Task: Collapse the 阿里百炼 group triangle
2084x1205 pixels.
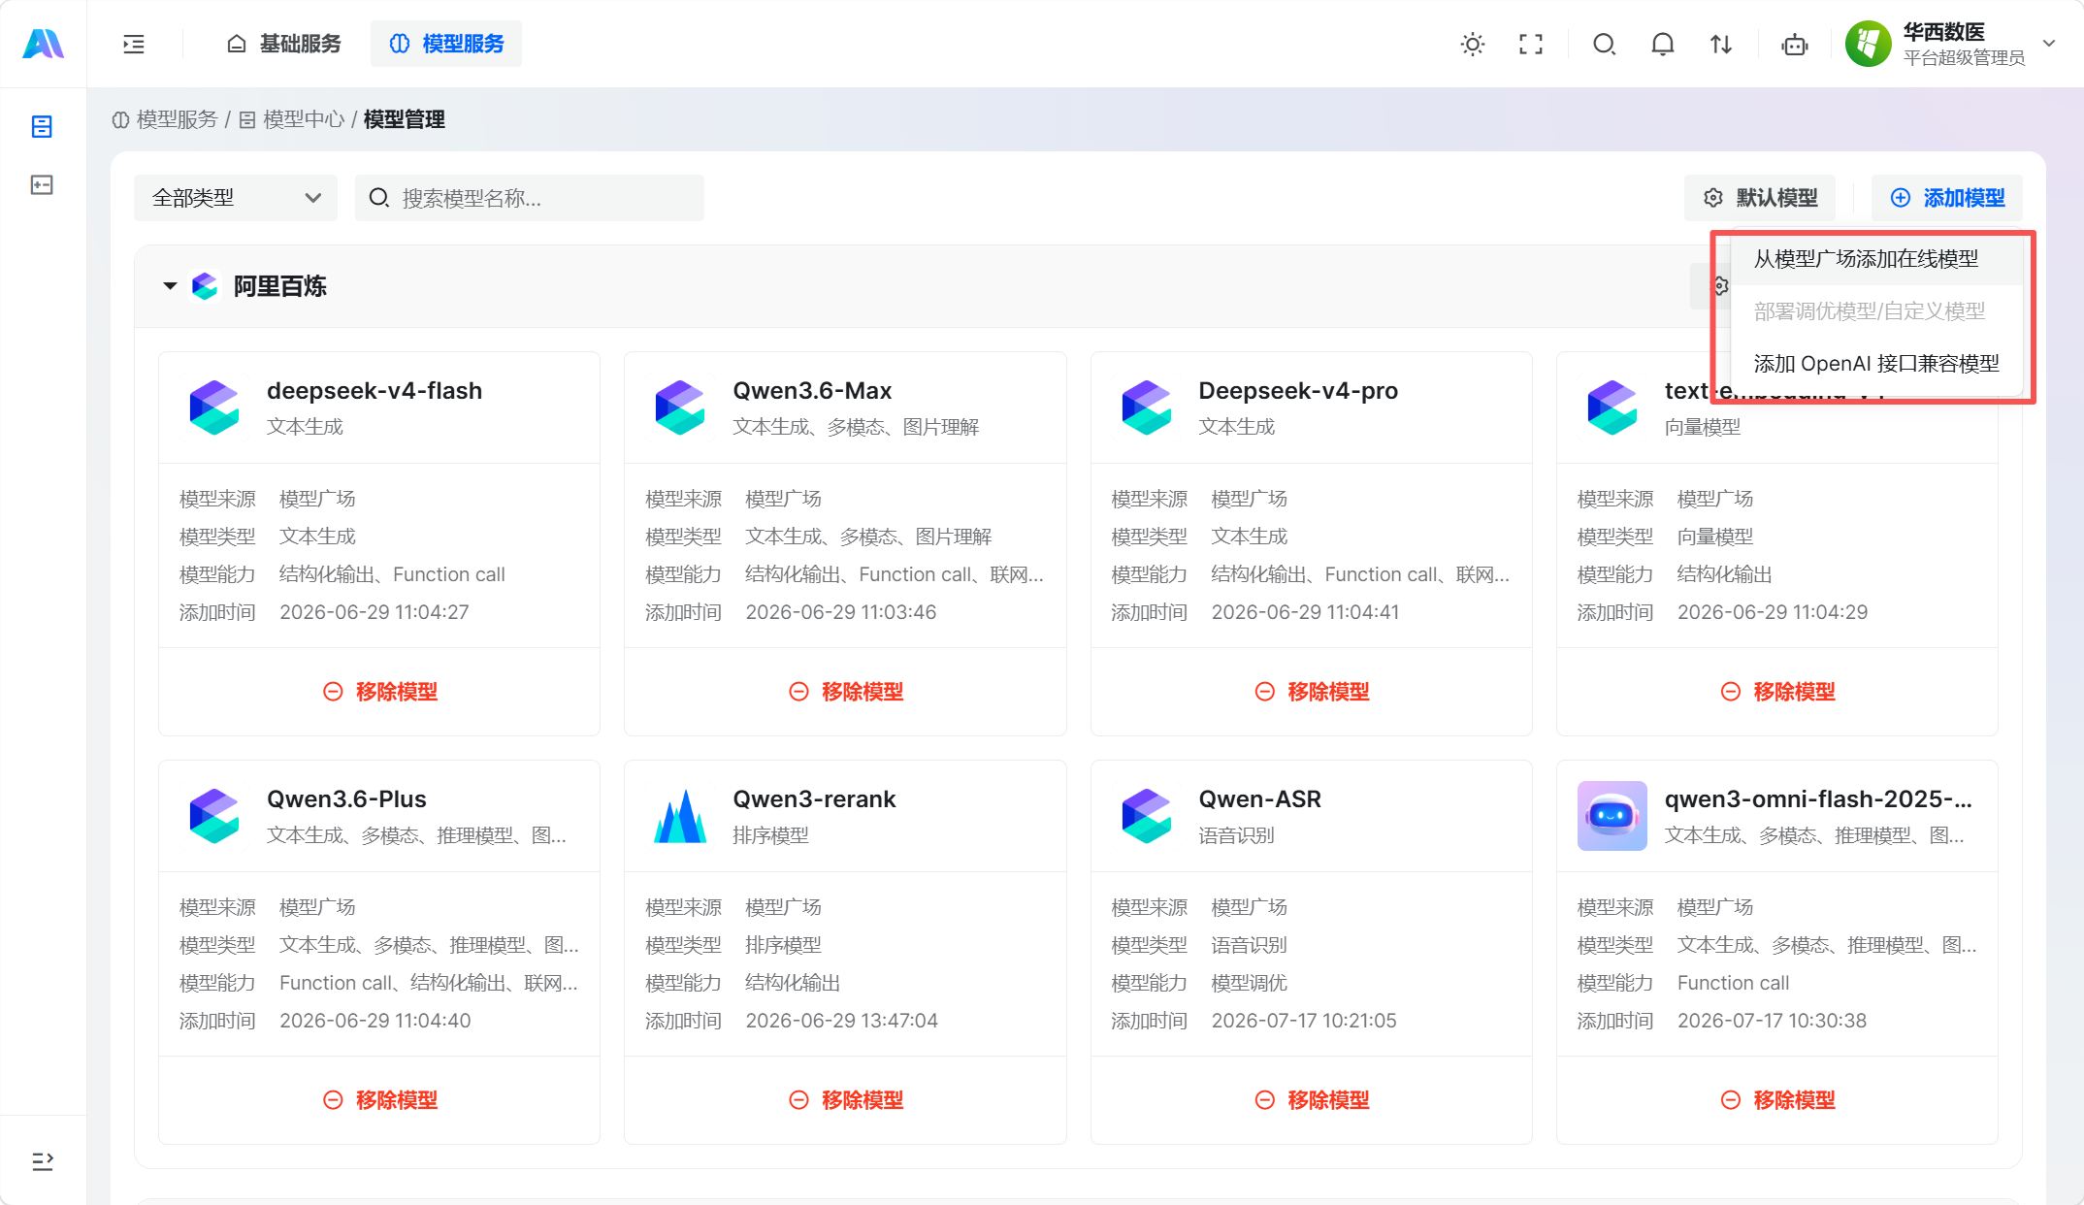Action: point(170,286)
